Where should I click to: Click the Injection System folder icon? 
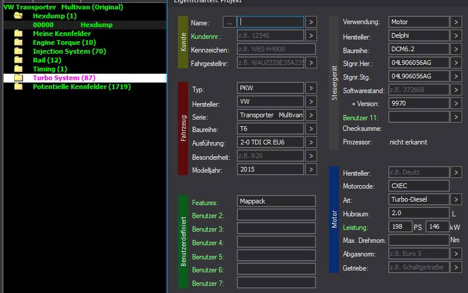click(x=18, y=51)
